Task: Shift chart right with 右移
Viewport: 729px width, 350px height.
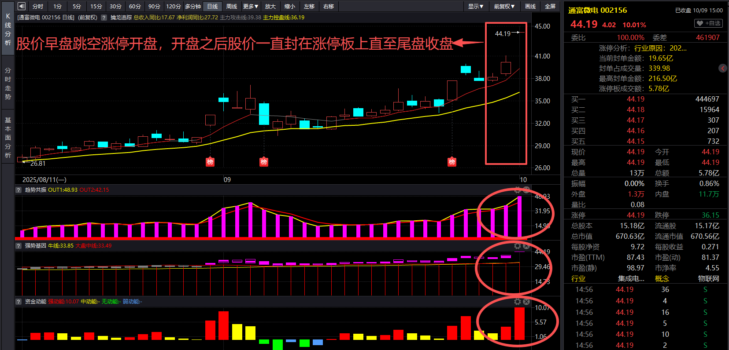Action: [329, 6]
